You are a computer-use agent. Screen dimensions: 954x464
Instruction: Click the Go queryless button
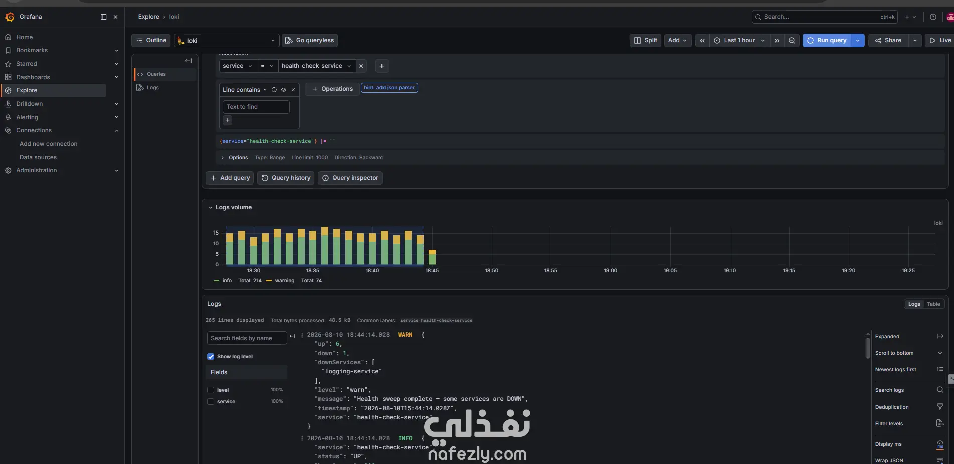310,41
